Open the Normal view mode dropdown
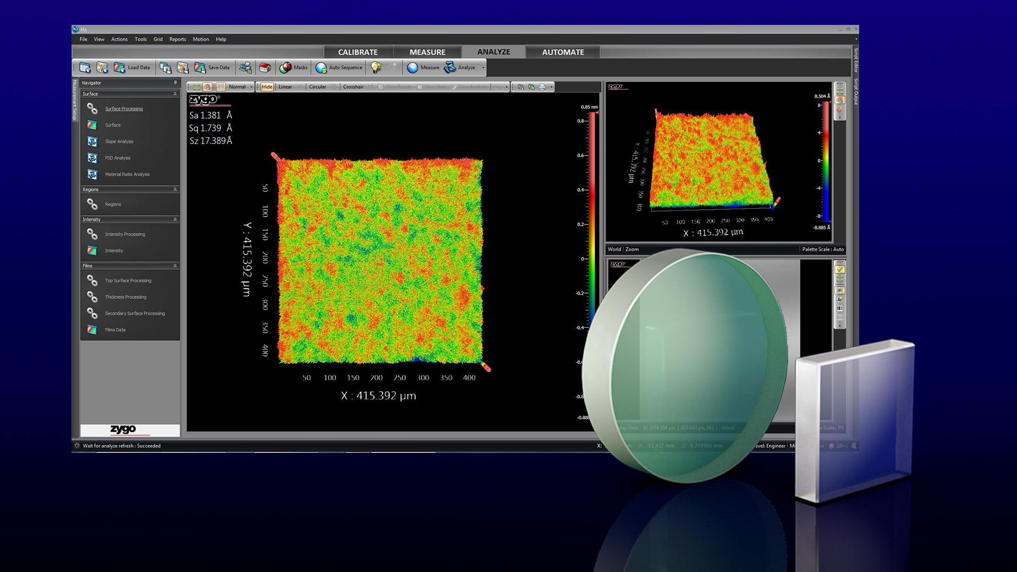The width and height of the screenshot is (1017, 572). click(x=251, y=87)
